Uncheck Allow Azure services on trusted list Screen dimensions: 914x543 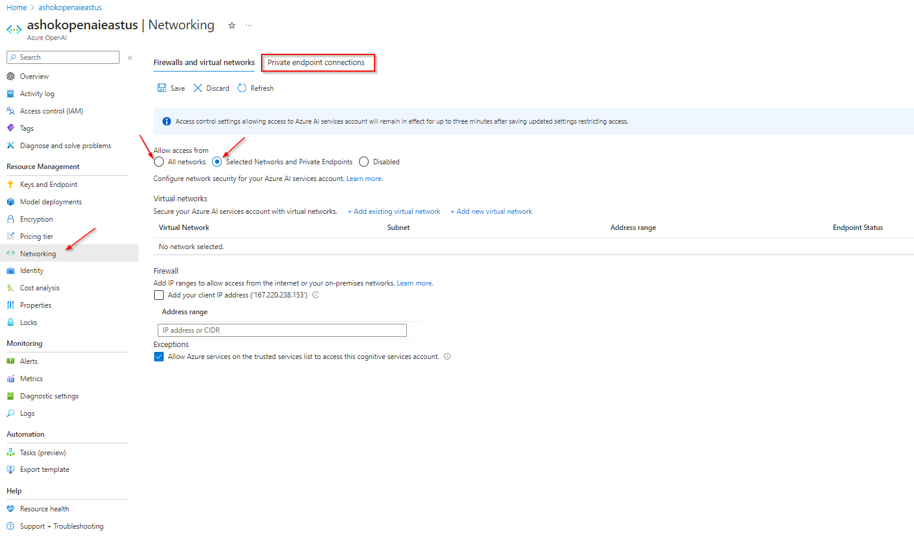pos(159,357)
